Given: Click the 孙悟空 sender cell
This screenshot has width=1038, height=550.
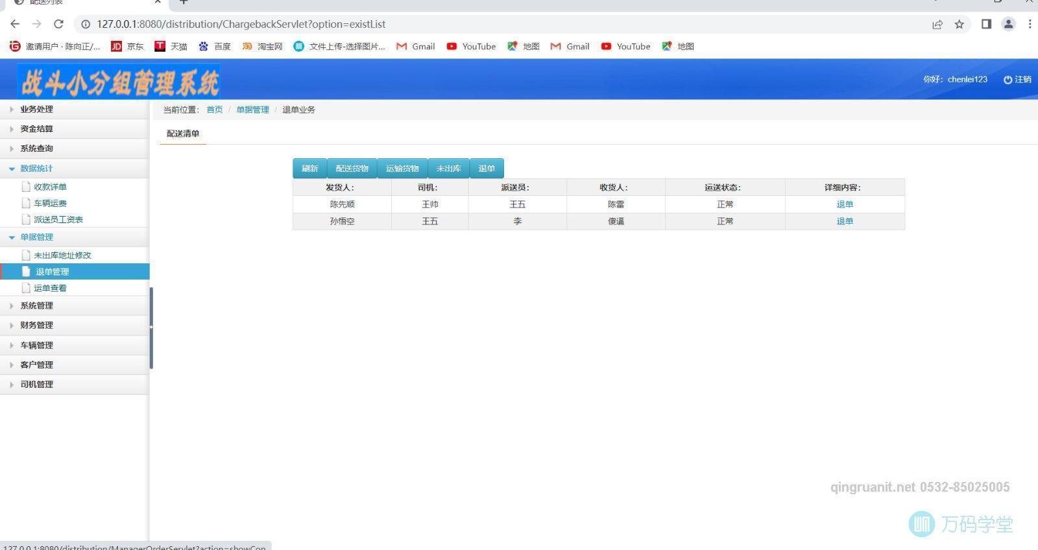Looking at the screenshot, I should (342, 221).
